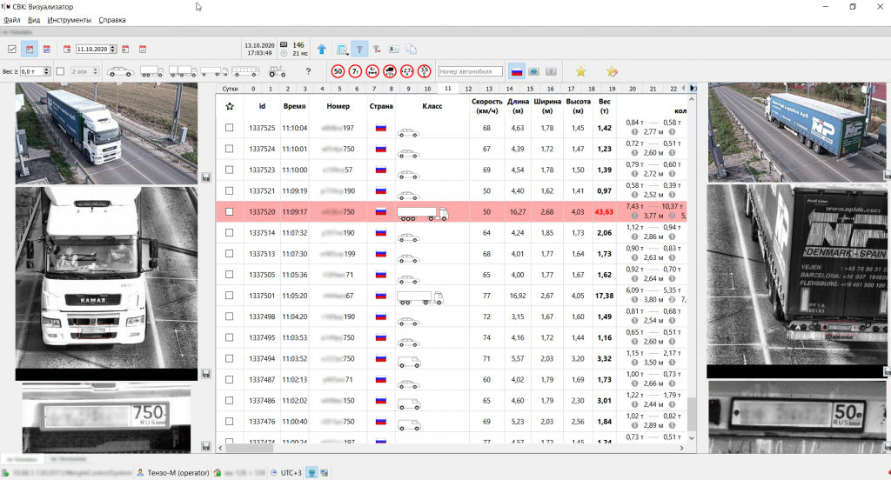891x480 pixels.
Task: Check the box for record 1337525
Action: point(230,128)
